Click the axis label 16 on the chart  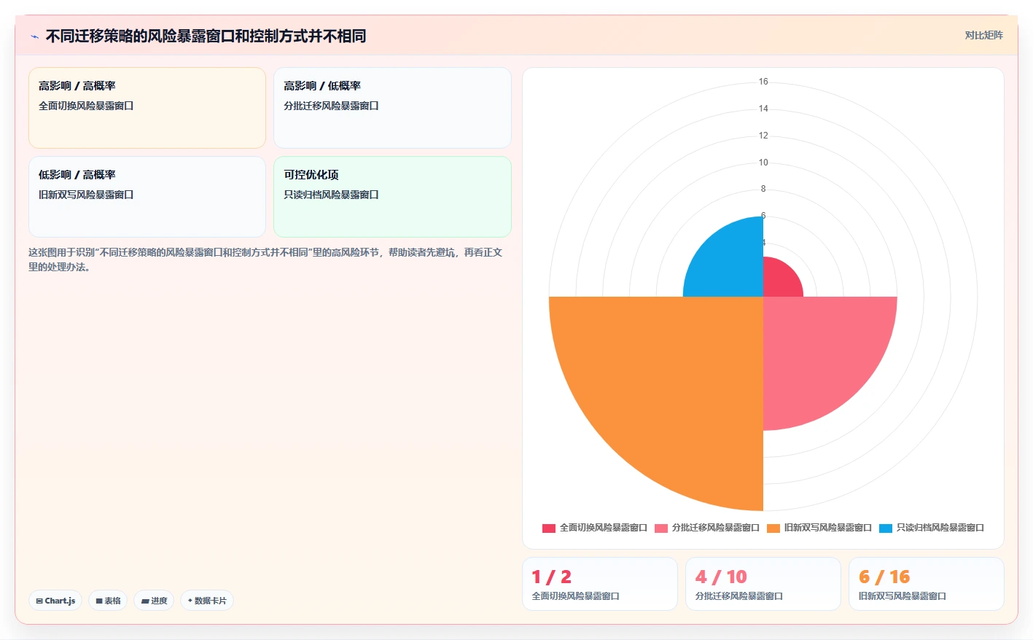(x=763, y=82)
